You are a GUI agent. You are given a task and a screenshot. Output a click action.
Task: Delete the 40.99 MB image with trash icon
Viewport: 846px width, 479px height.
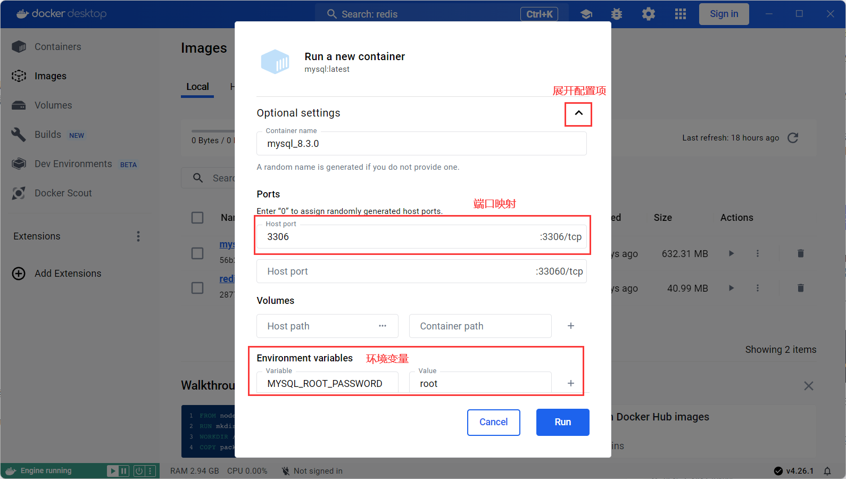click(801, 288)
